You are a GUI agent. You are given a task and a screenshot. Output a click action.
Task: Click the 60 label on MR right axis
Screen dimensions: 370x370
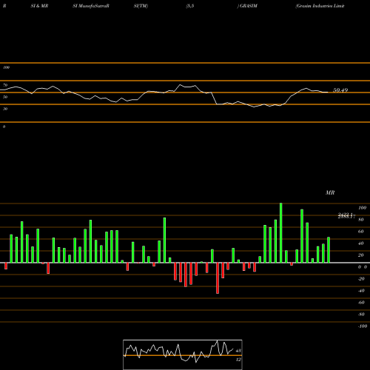361,232
